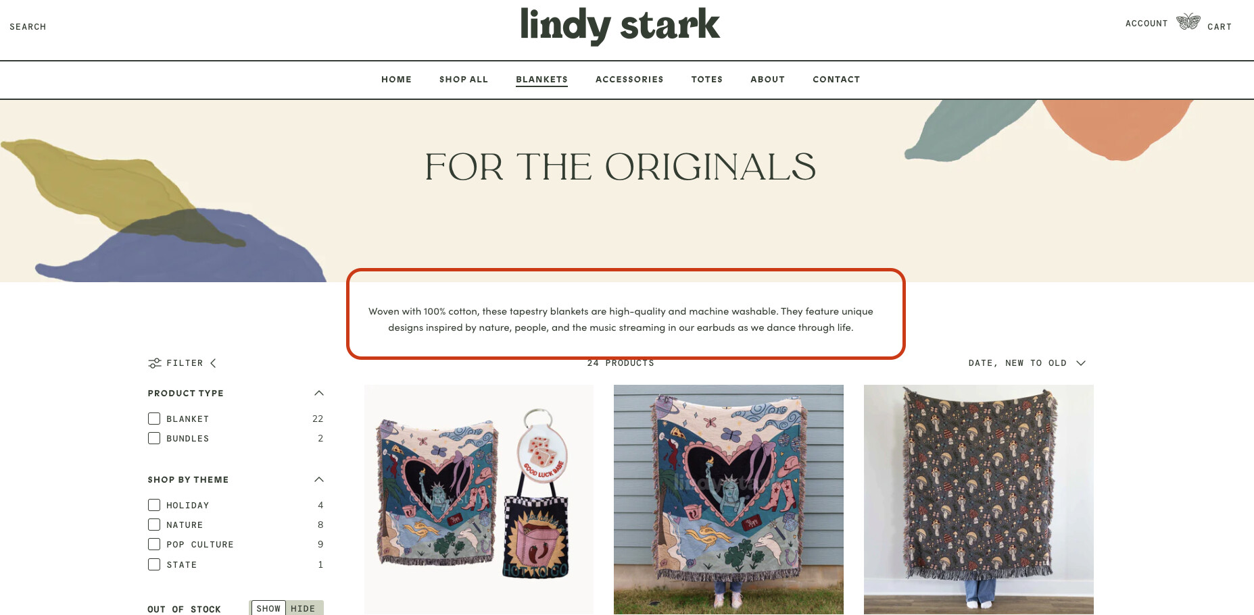This screenshot has height=615, width=1254.
Task: Select the Nature theme filter
Action: tap(154, 525)
